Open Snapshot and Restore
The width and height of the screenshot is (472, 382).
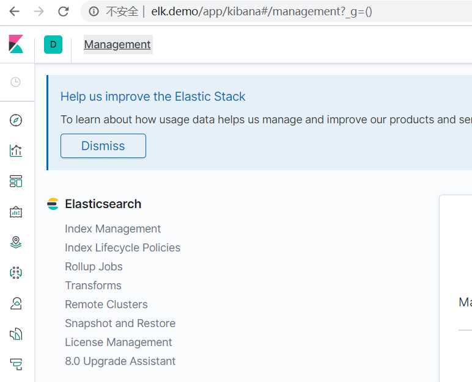[x=120, y=323]
